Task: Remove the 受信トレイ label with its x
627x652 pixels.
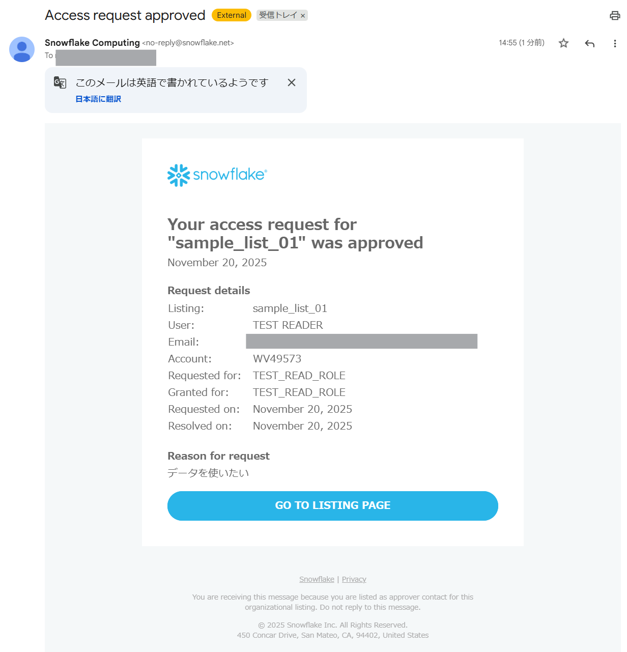Action: tap(303, 16)
